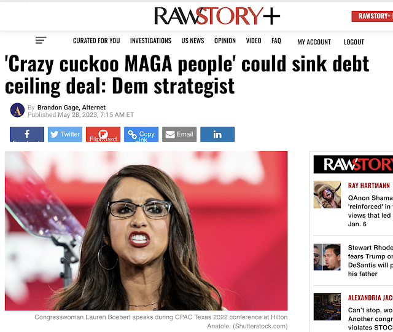Open the Stewart Rhodes article link
393x332 pixels.
[370, 261]
